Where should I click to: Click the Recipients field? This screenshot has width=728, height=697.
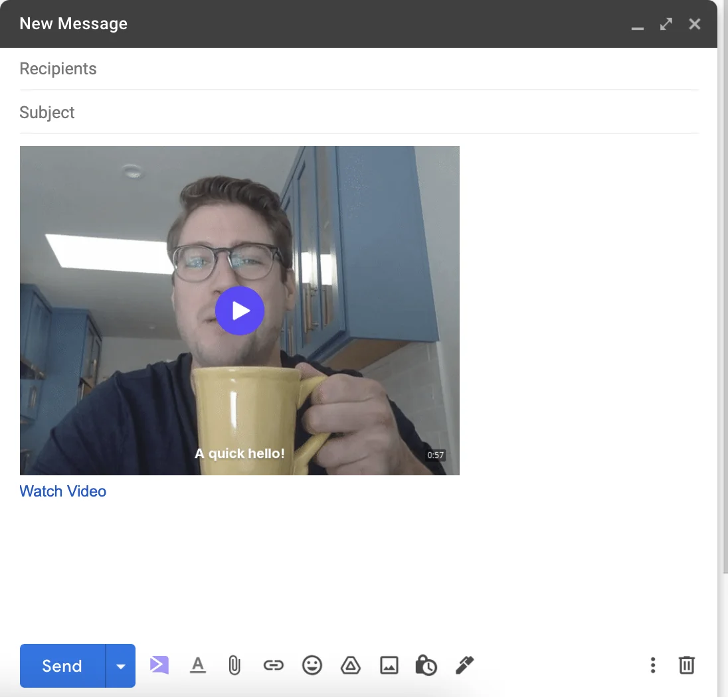[x=359, y=68]
